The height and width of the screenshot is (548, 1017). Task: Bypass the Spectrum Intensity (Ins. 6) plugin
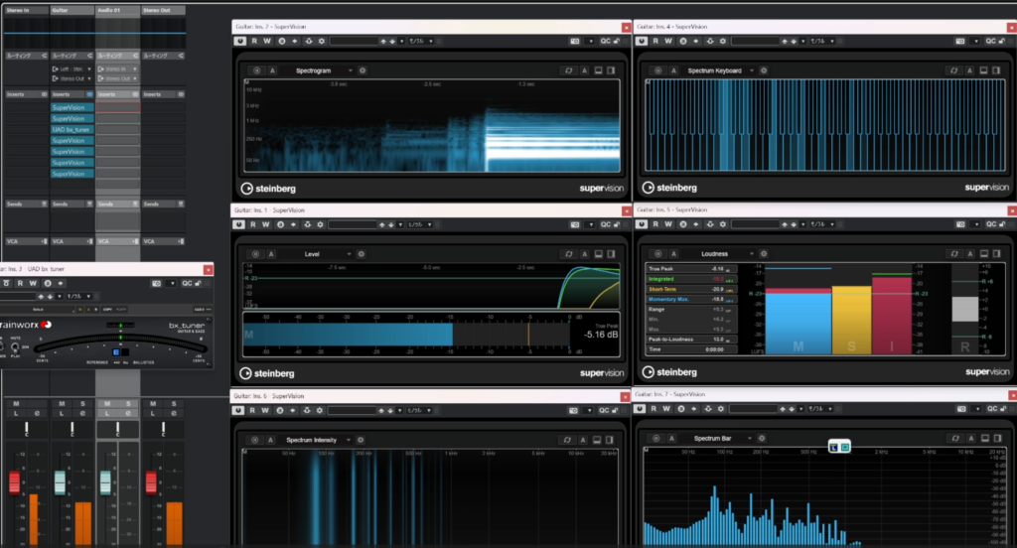(238, 411)
